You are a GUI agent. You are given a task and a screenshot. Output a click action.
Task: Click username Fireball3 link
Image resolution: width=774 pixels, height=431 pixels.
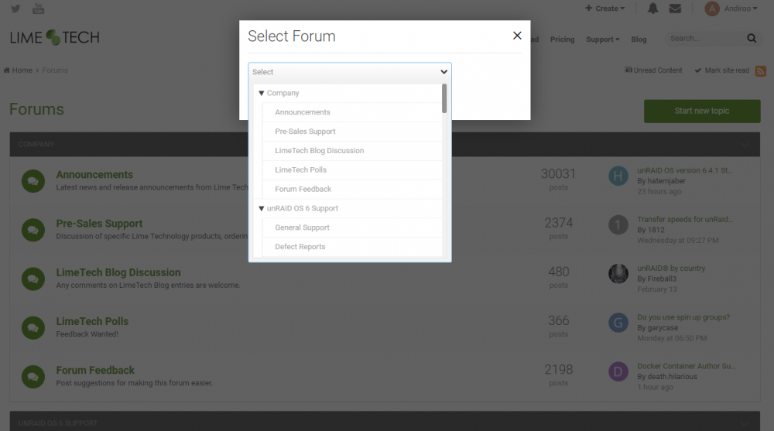point(662,279)
